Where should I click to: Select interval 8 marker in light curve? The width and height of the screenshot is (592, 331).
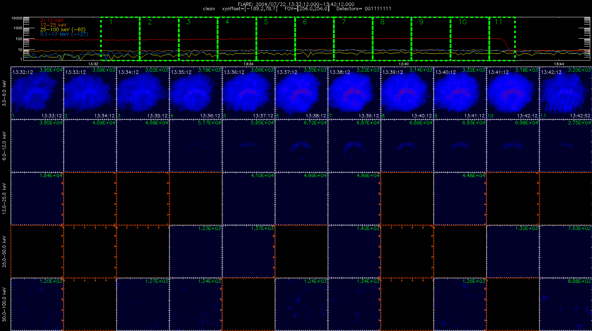pyautogui.click(x=382, y=22)
